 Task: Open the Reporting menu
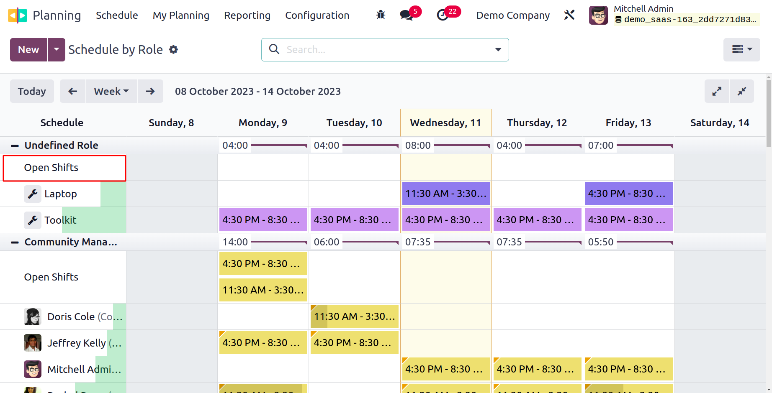247,15
